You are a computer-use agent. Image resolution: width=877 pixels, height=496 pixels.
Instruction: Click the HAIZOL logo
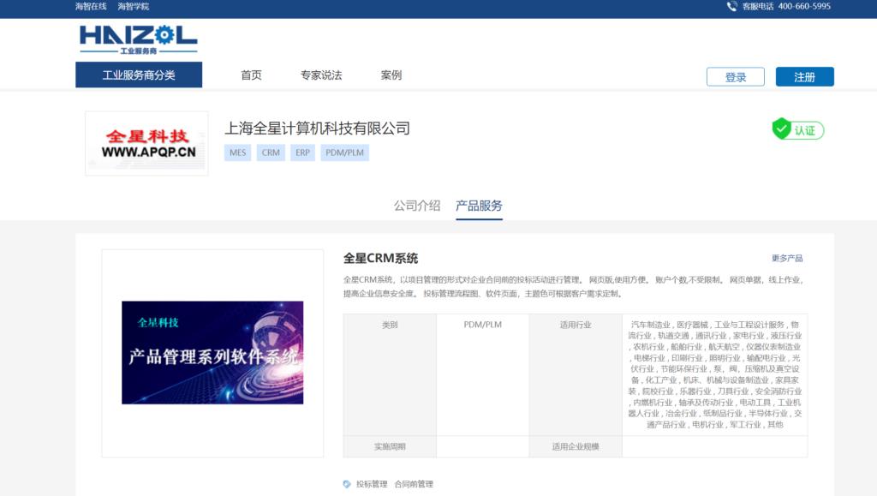[x=138, y=39]
